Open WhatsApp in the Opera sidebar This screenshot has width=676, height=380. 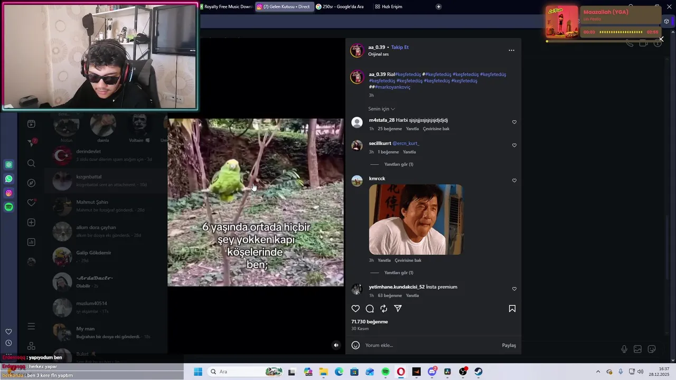click(9, 179)
